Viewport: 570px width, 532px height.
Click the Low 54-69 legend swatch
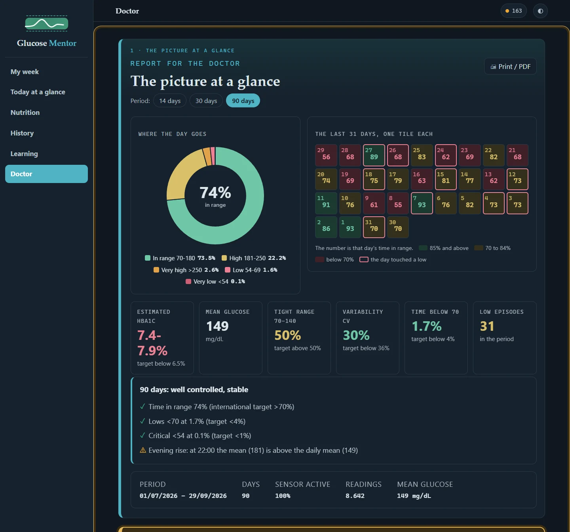pyautogui.click(x=228, y=270)
